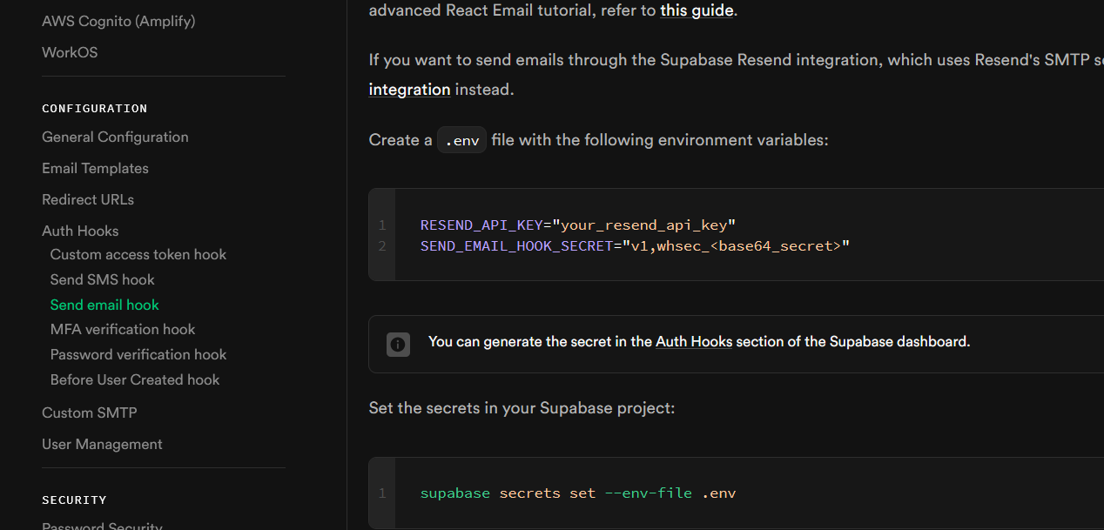Open MFA verification hook page
The image size is (1104, 530).
point(123,329)
